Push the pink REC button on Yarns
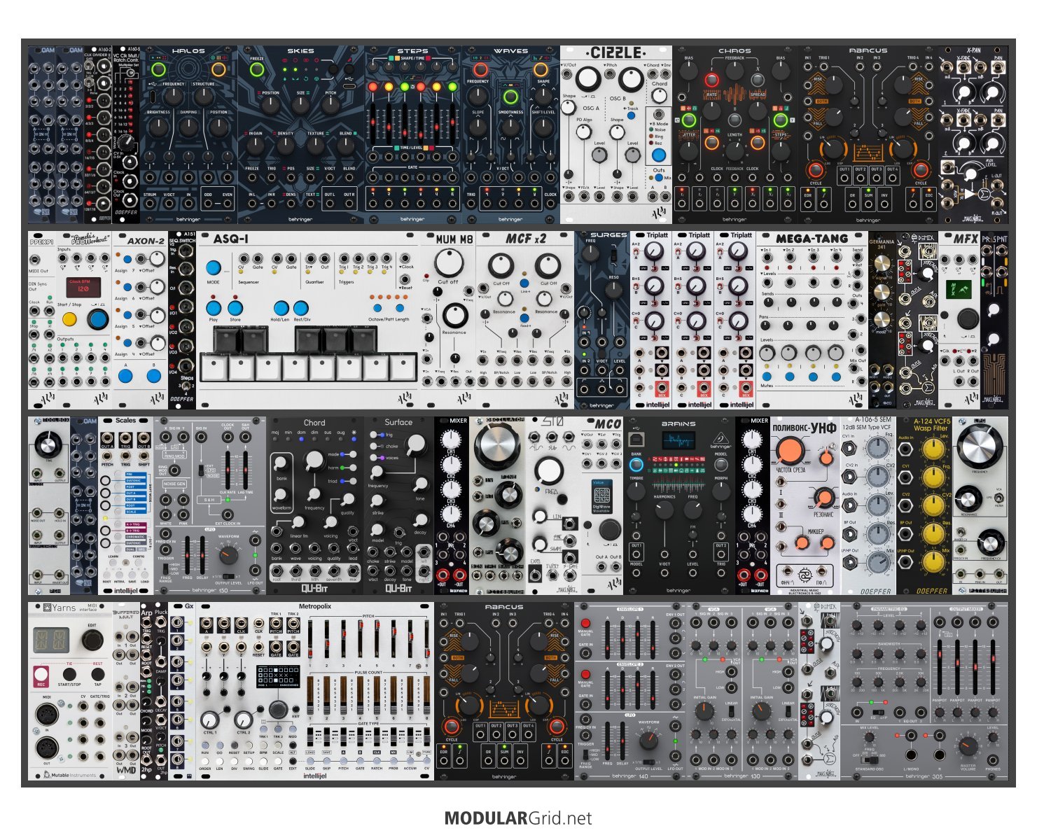 [41, 675]
